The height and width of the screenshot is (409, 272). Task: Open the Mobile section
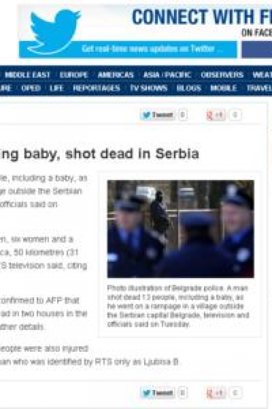tap(224, 88)
